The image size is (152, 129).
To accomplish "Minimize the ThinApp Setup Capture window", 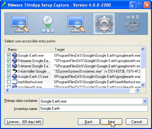I will pyautogui.click(x=133, y=5).
